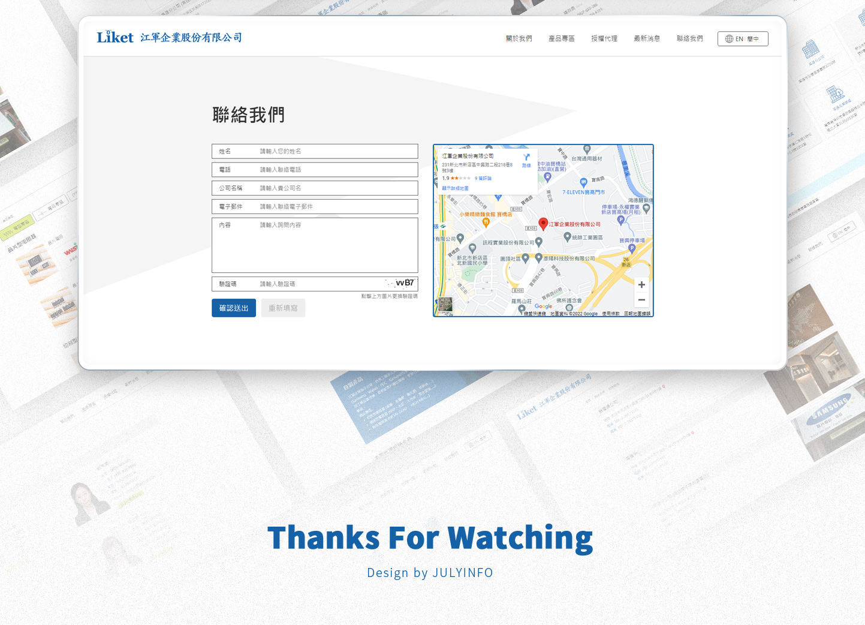
Task: Click the 重新填寫 reset button
Action: coord(283,308)
